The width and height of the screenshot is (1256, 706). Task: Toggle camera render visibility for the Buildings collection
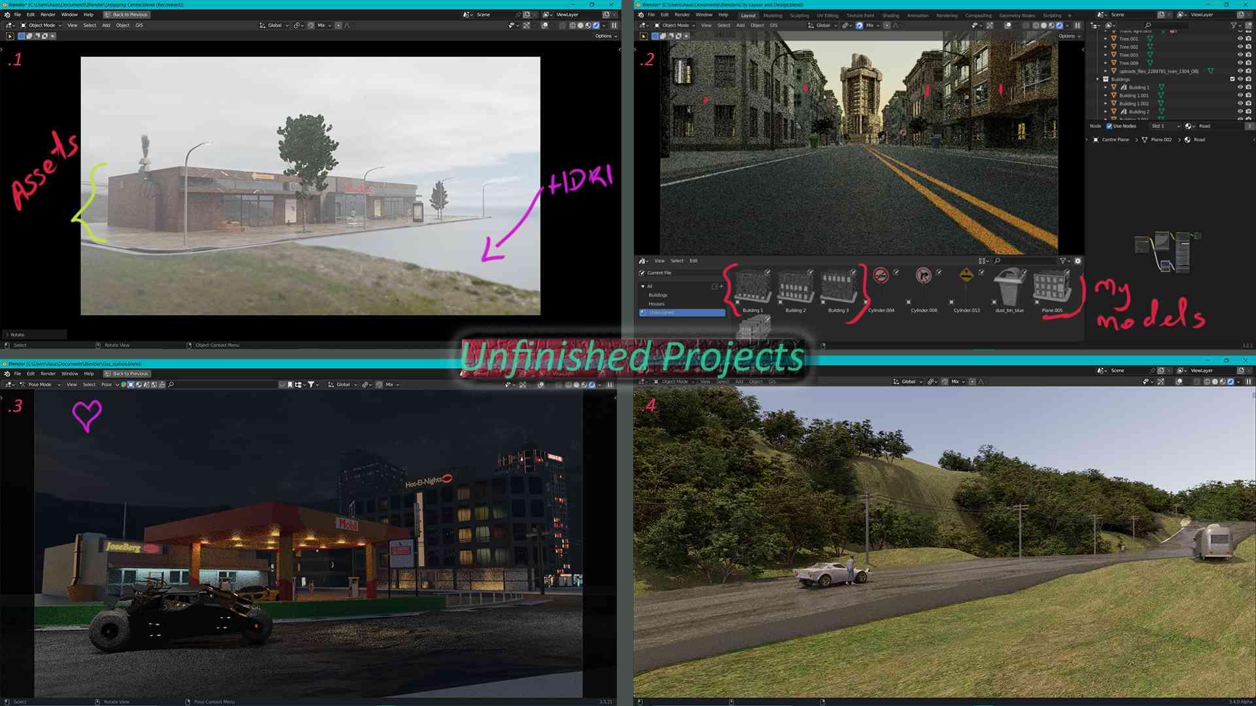point(1249,79)
